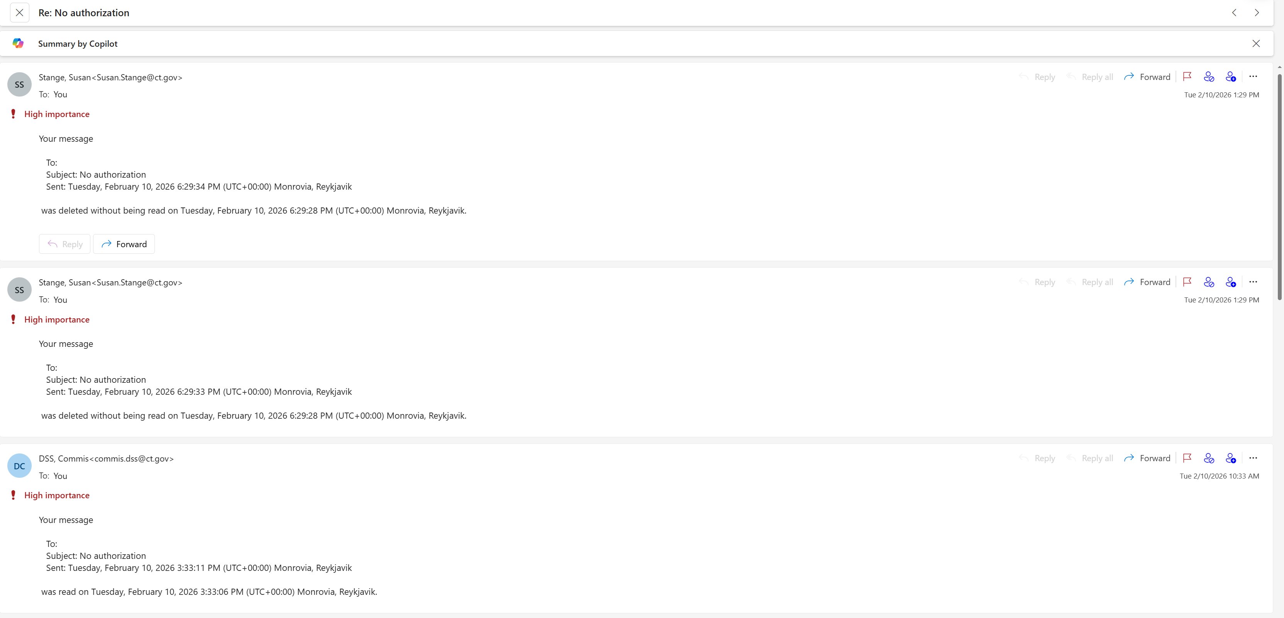
Task: Forward the first message from the header toolbar
Action: 1147,77
